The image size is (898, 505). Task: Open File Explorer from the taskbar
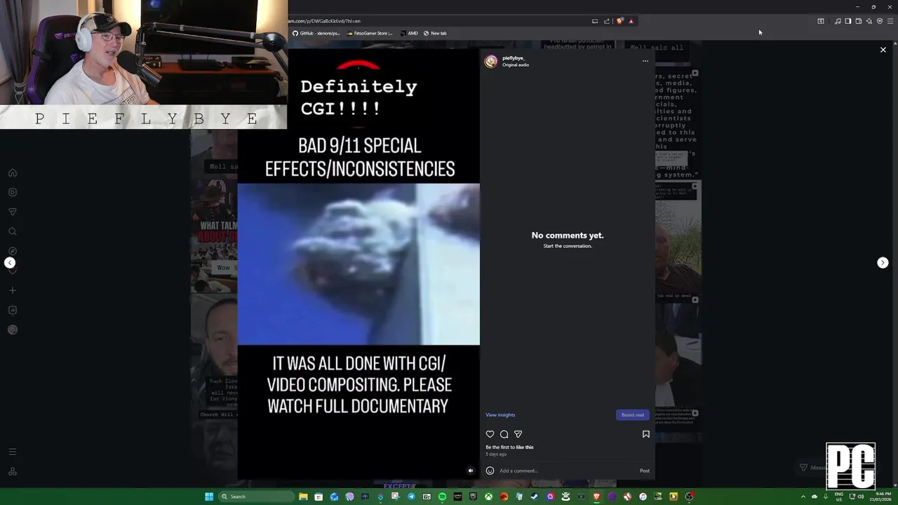pos(303,497)
